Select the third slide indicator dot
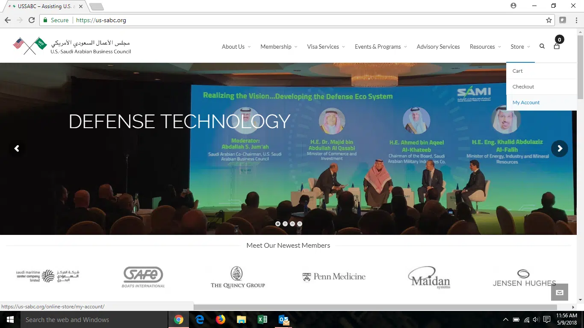The image size is (584, 328). 292,224
